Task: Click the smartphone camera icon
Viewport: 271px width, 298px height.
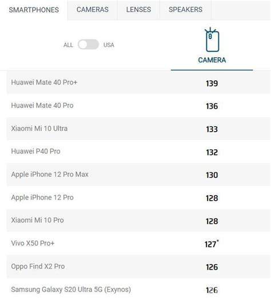Action: tap(212, 40)
